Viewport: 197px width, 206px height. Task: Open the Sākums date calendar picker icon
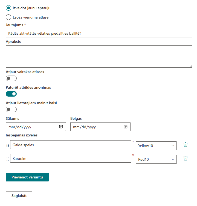(x=61, y=127)
